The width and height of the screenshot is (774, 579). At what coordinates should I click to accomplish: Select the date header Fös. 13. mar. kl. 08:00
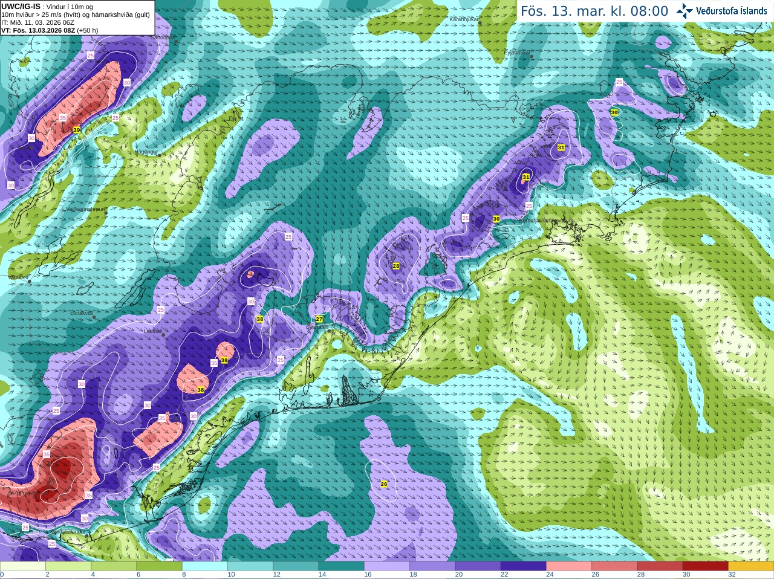[x=594, y=11]
